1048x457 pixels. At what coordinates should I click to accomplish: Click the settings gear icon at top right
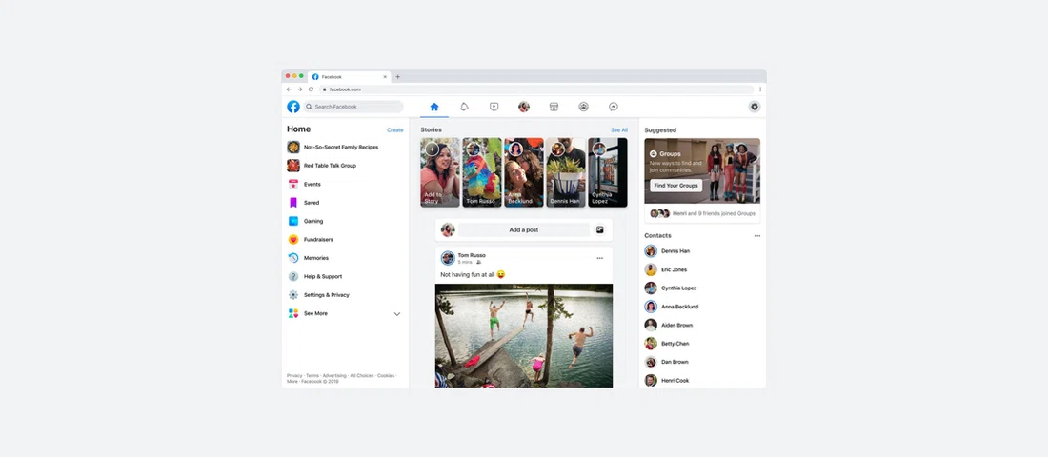point(754,107)
